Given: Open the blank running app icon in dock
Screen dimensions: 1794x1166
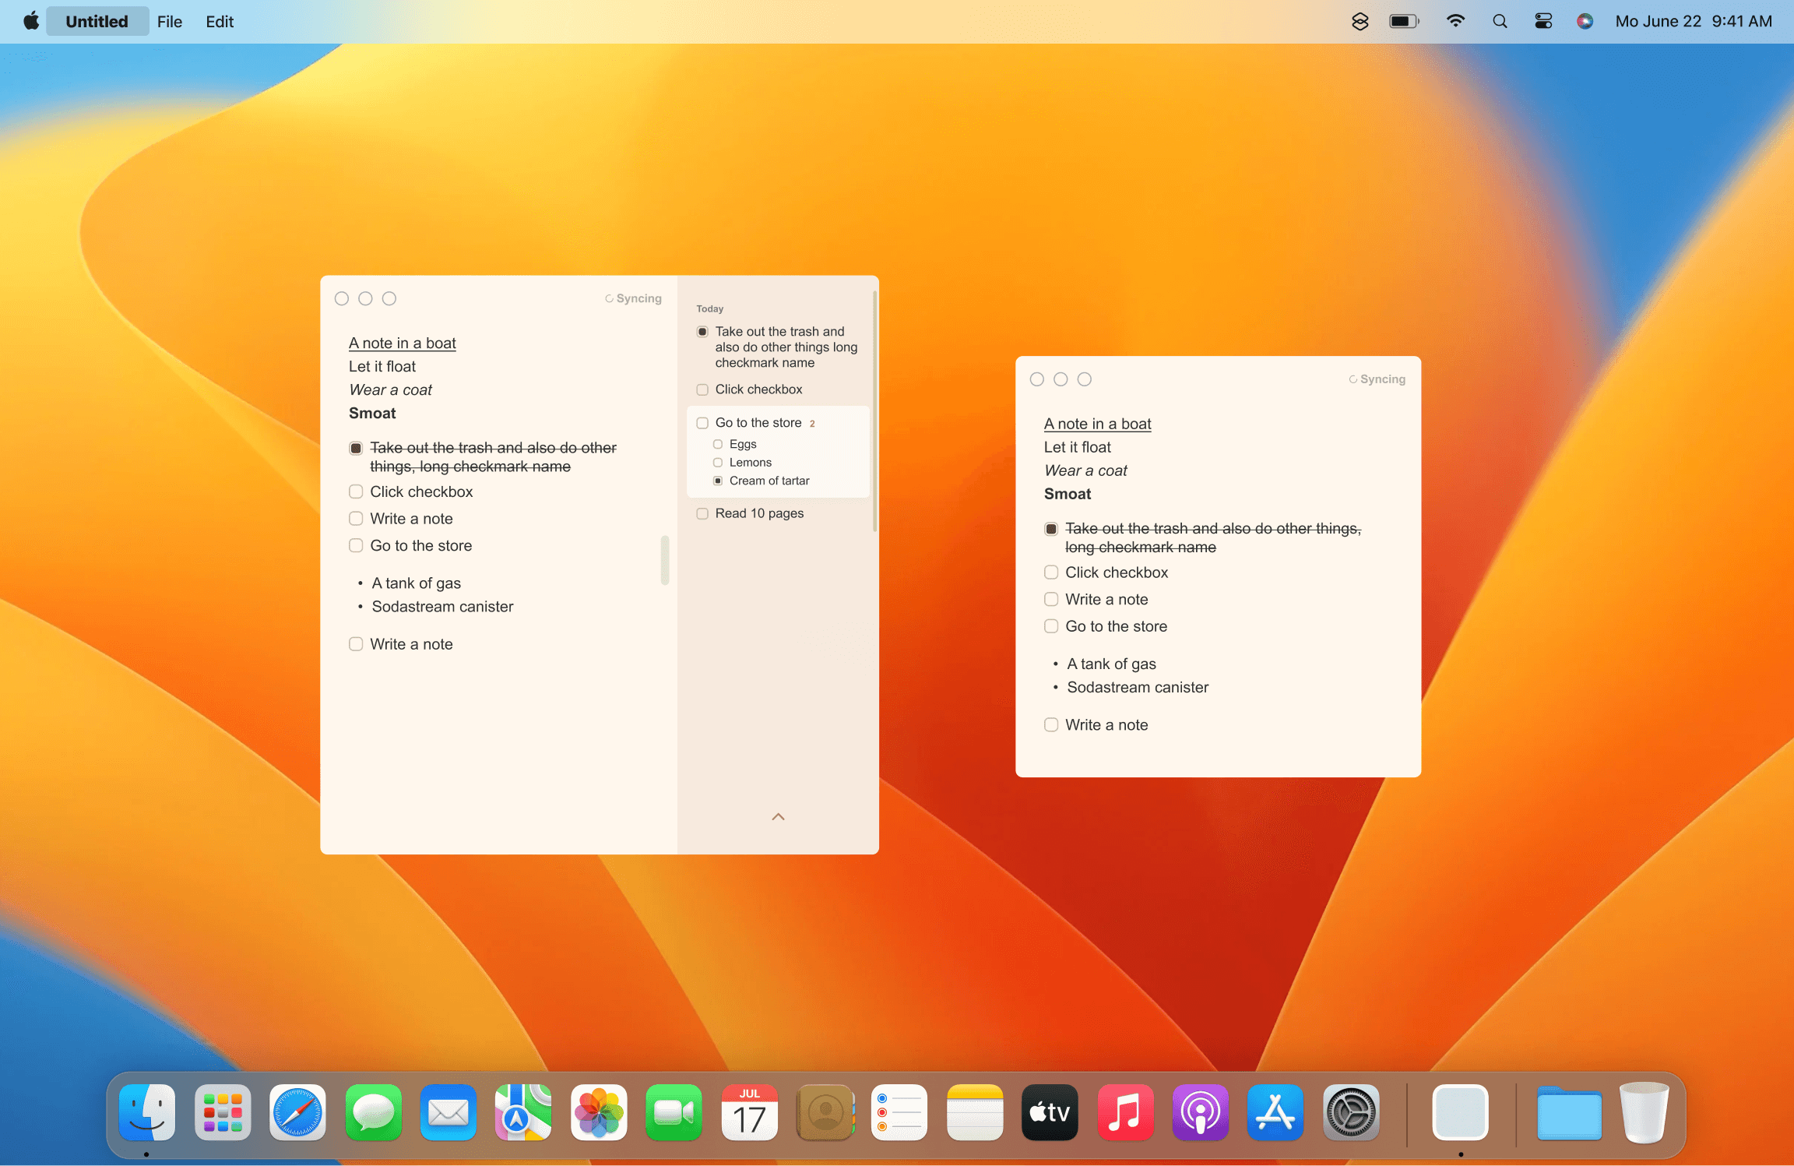Looking at the screenshot, I should (1460, 1112).
